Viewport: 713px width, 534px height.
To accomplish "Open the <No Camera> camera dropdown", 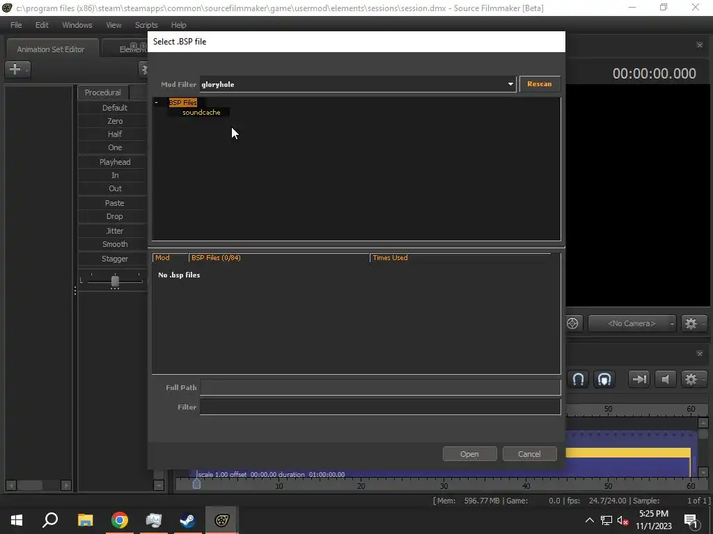I will (x=631, y=323).
